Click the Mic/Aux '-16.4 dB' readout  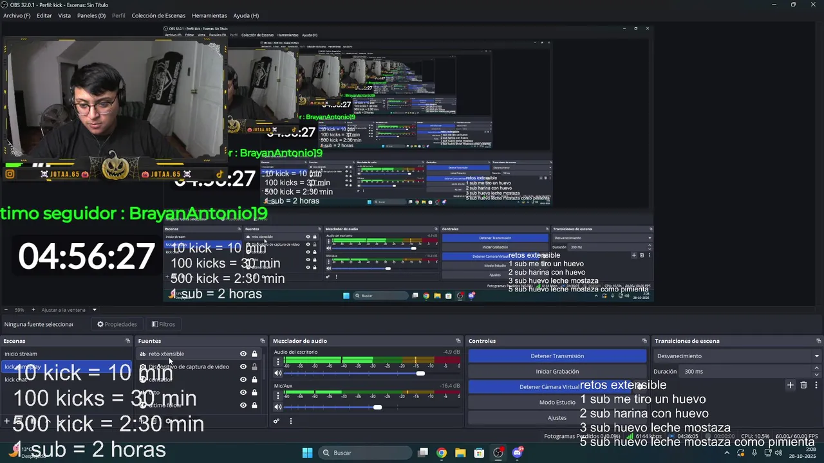point(450,385)
